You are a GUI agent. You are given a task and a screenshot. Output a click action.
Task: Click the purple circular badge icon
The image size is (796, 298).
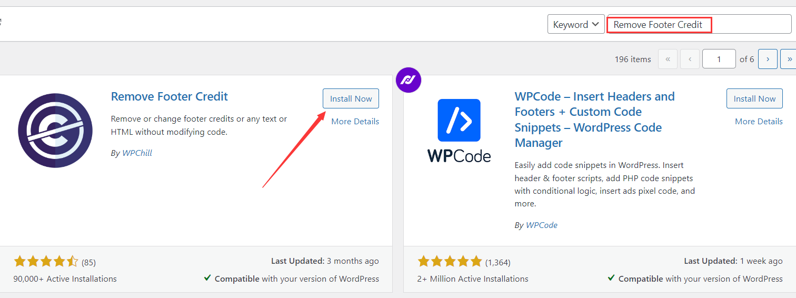(409, 80)
